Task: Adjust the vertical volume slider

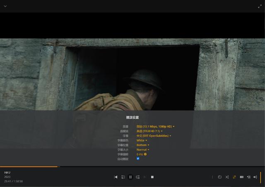Action: click(x=260, y=177)
